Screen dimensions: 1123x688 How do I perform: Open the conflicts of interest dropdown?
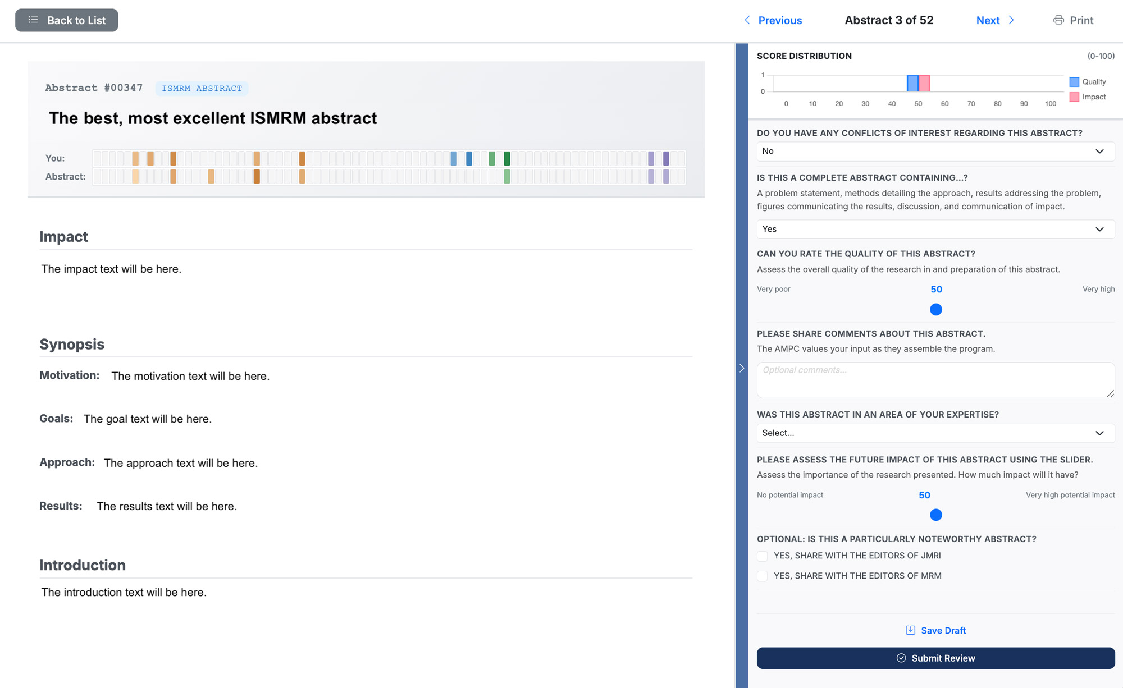935,151
